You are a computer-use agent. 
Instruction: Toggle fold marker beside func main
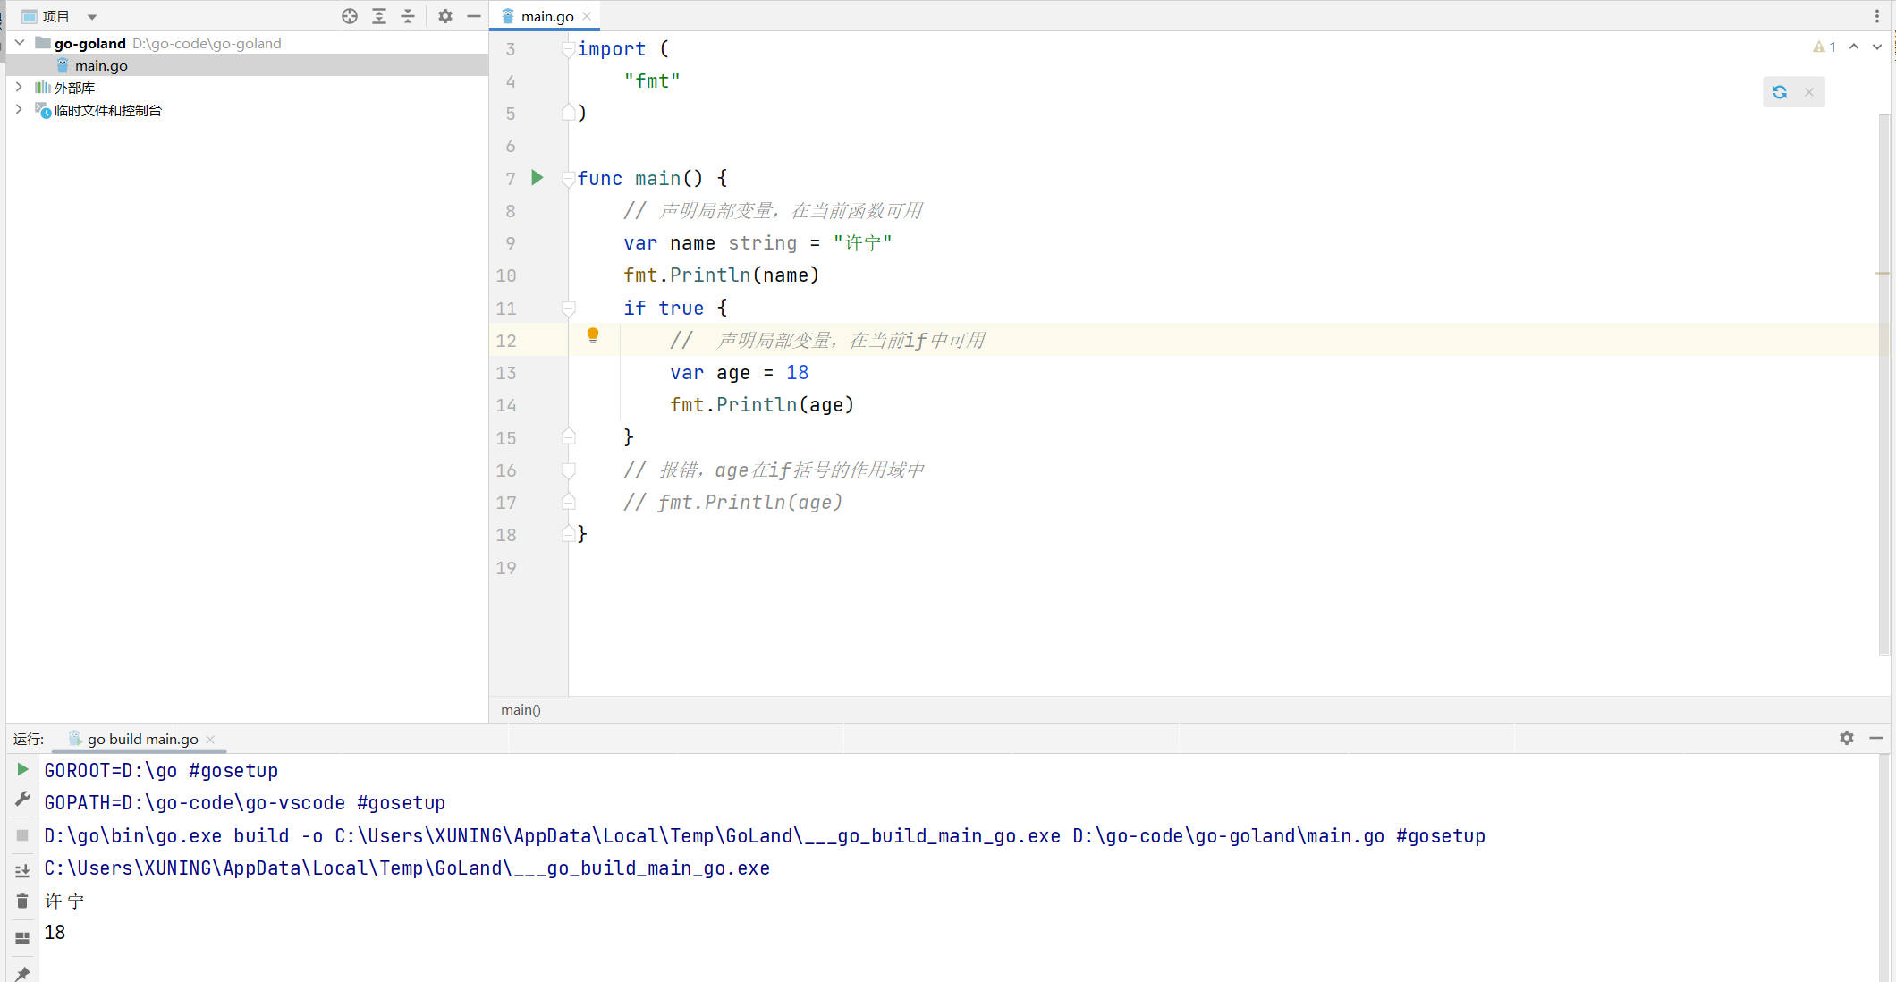coord(569,179)
